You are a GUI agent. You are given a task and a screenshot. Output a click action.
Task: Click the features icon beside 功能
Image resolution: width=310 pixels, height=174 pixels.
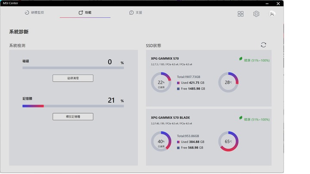pos(81,12)
